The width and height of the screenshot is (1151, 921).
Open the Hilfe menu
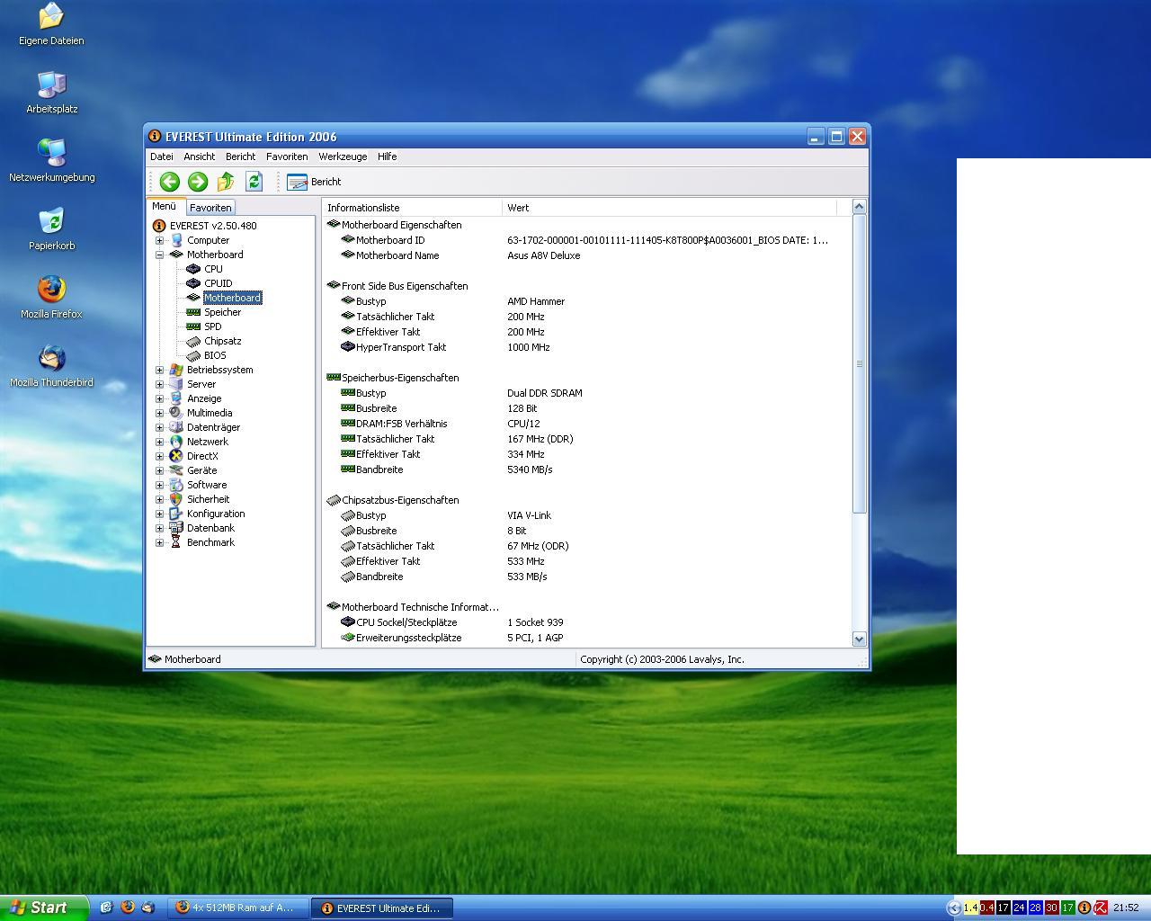tap(388, 156)
